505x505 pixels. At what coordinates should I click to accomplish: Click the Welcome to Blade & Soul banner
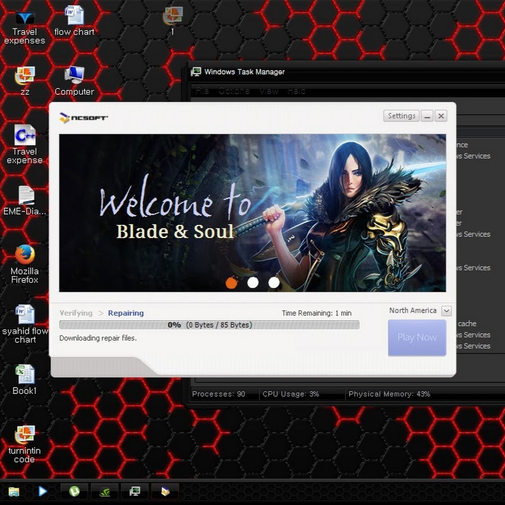[x=252, y=213]
